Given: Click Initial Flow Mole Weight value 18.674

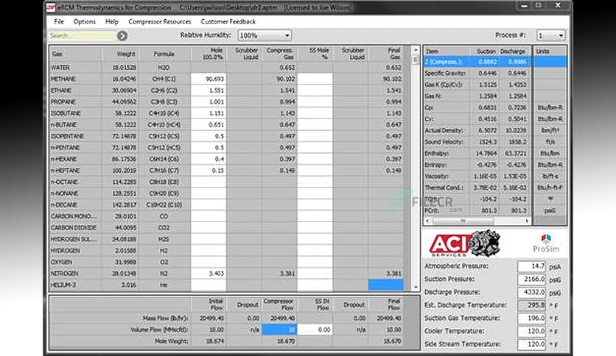Looking at the screenshot, I should pyautogui.click(x=215, y=341).
